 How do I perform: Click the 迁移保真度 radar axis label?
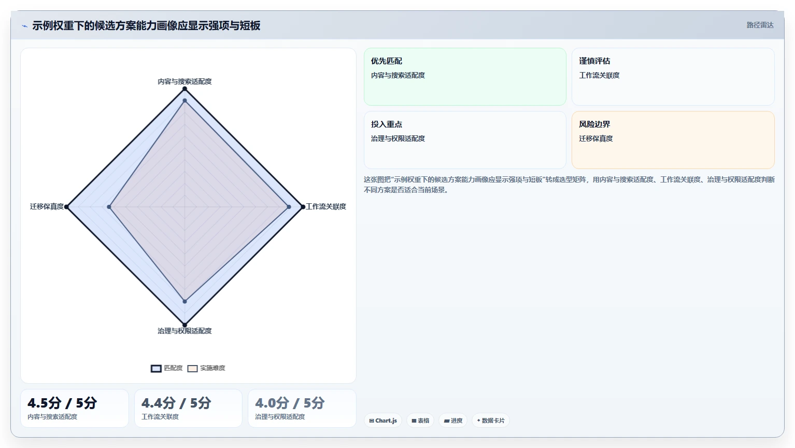pos(47,206)
